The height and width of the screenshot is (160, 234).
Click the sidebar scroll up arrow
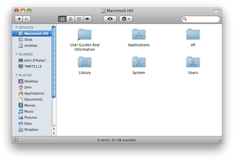(x=54, y=129)
